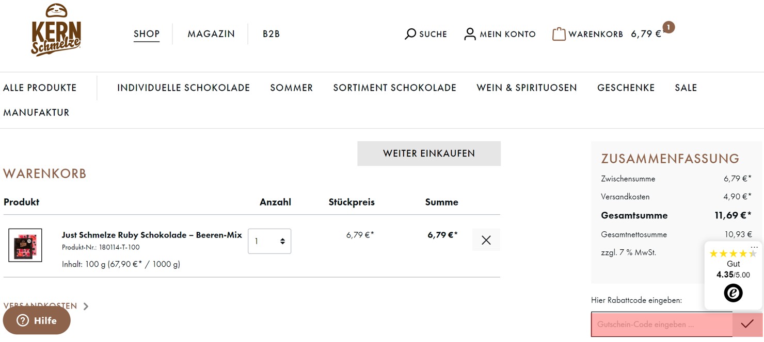
Task: Remove Ruby Schokolade with the X icon
Action: [486, 240]
